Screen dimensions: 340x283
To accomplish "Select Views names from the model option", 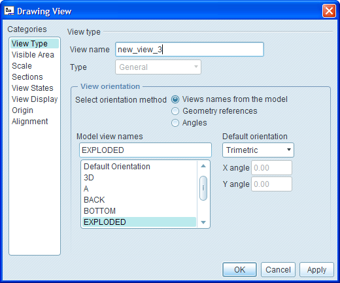I will (x=175, y=99).
